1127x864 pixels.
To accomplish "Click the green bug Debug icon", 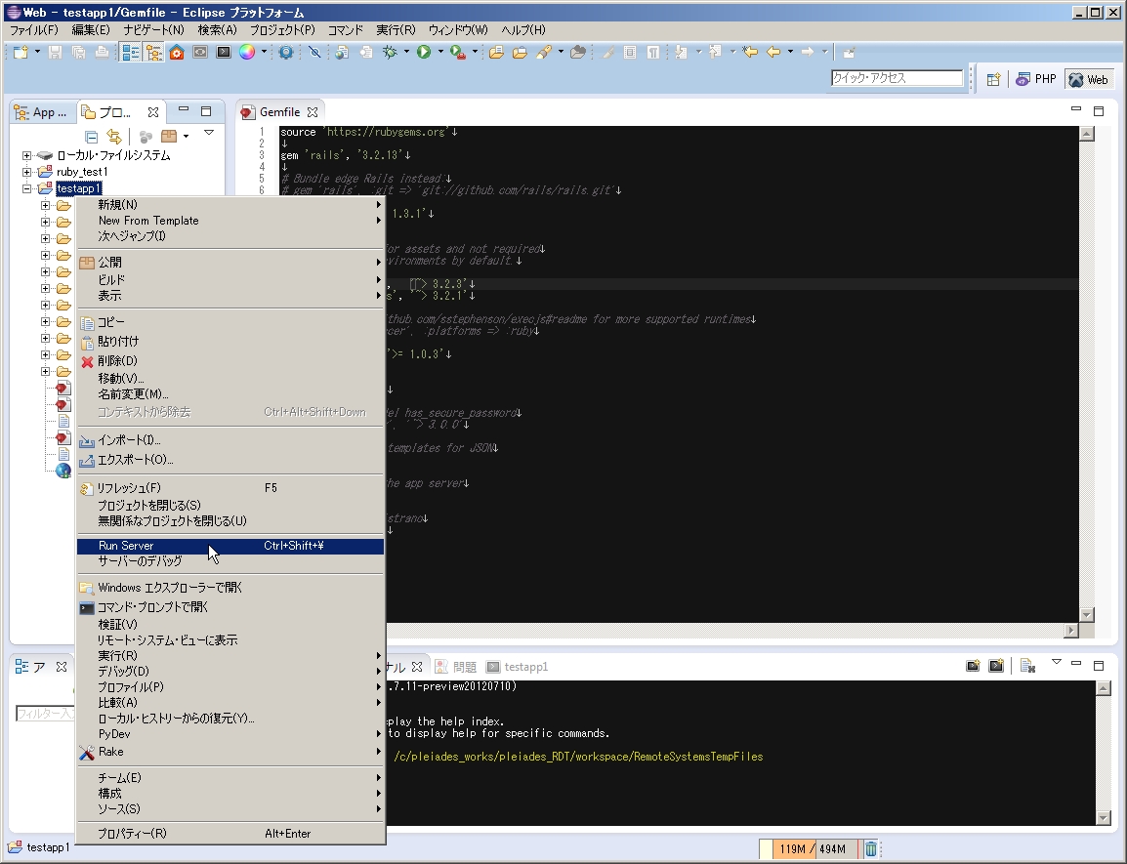I will (390, 52).
